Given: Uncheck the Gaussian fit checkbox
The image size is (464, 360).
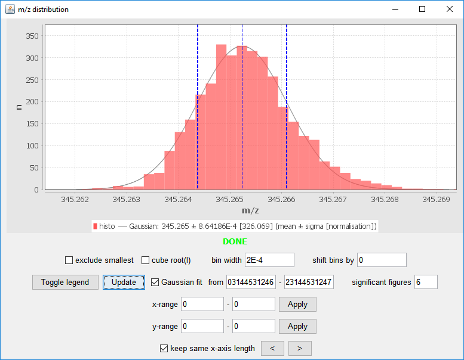Looking at the screenshot, I should click(155, 283).
